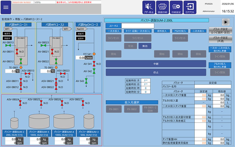The width and height of the screenshot is (235, 147).
Task: Click the play arrow next to SUM-2 title
Action: [x=226, y=22]
